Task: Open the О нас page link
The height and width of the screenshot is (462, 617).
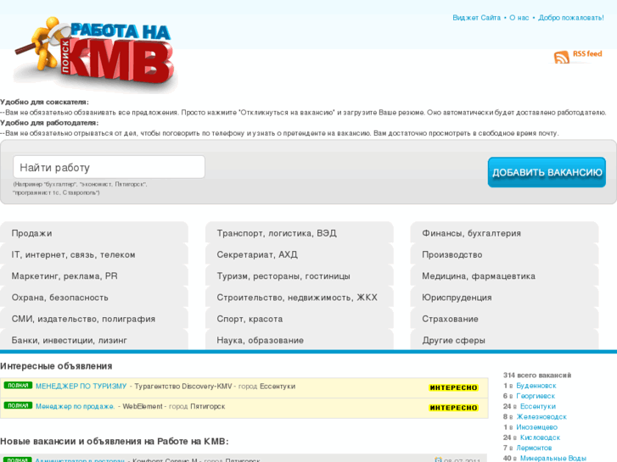Action: [x=519, y=18]
